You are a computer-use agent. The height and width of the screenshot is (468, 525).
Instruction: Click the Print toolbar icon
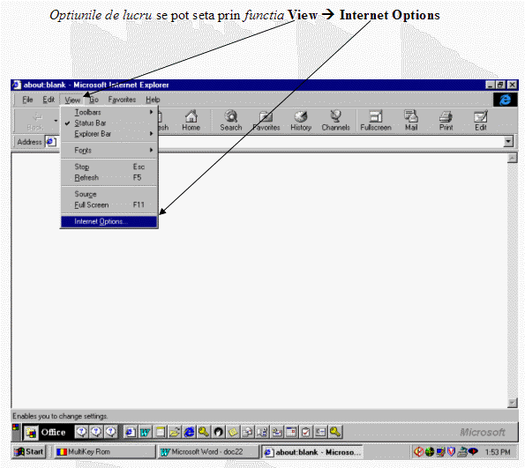click(446, 121)
